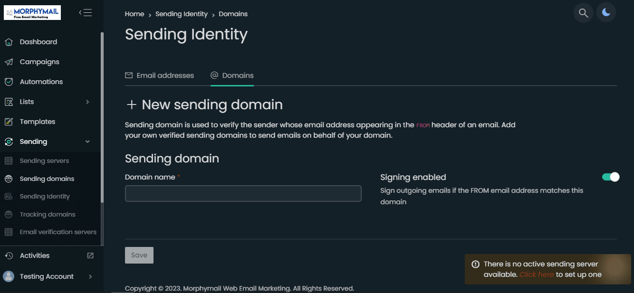
Task: Follow the Click here link in the notification
Action: coord(537,274)
